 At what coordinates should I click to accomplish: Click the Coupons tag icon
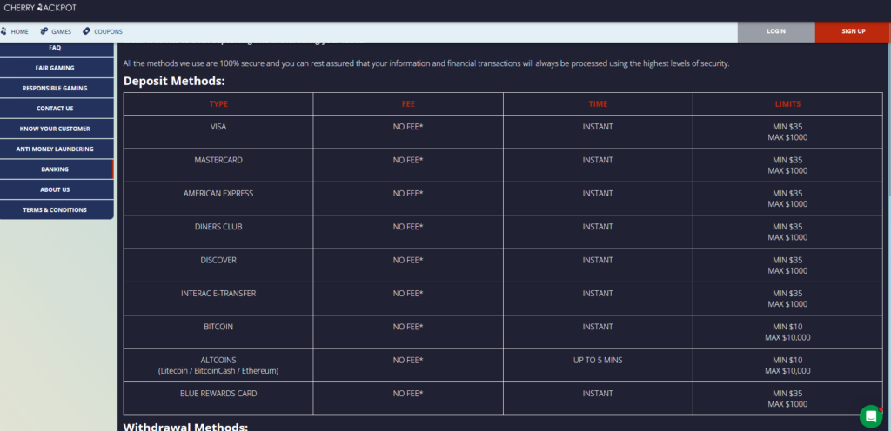[86, 31]
